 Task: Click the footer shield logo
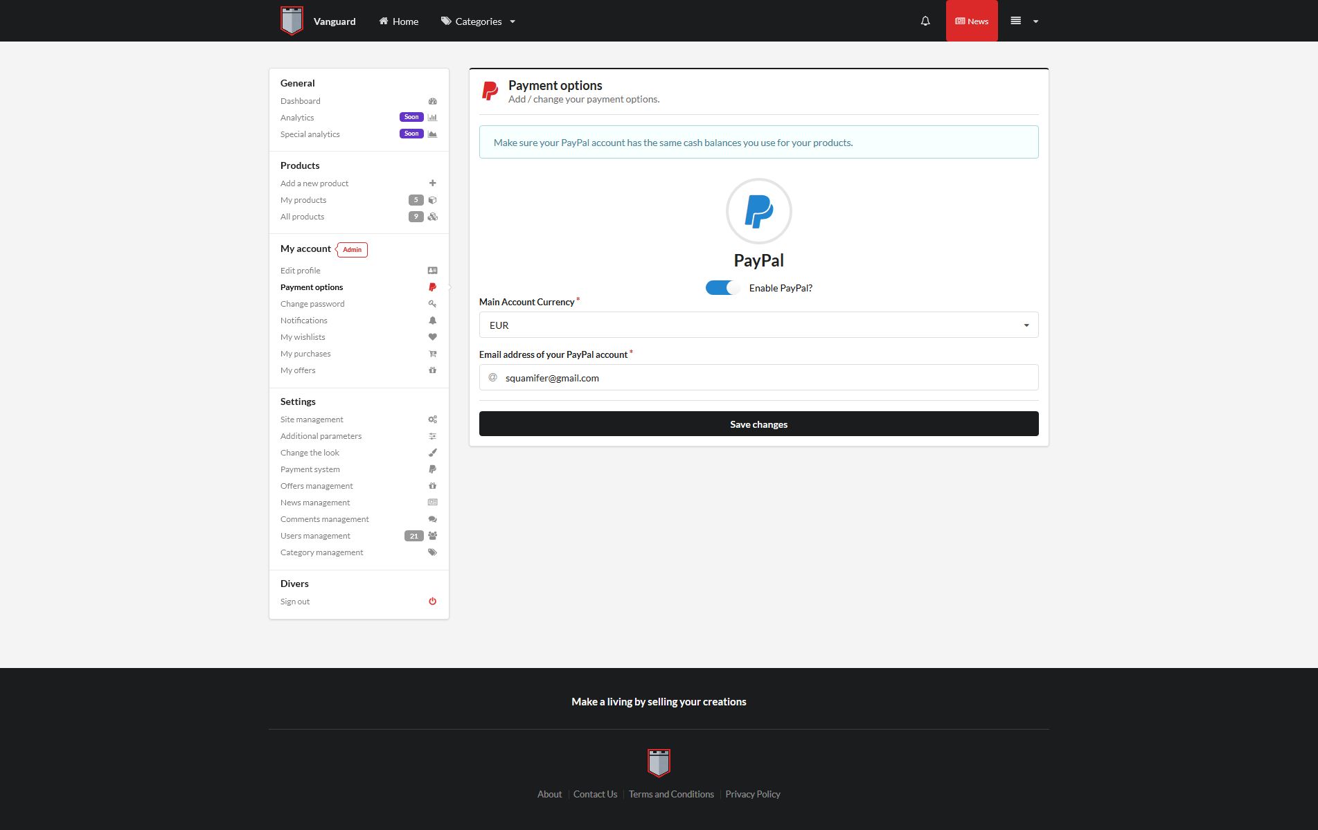(659, 763)
